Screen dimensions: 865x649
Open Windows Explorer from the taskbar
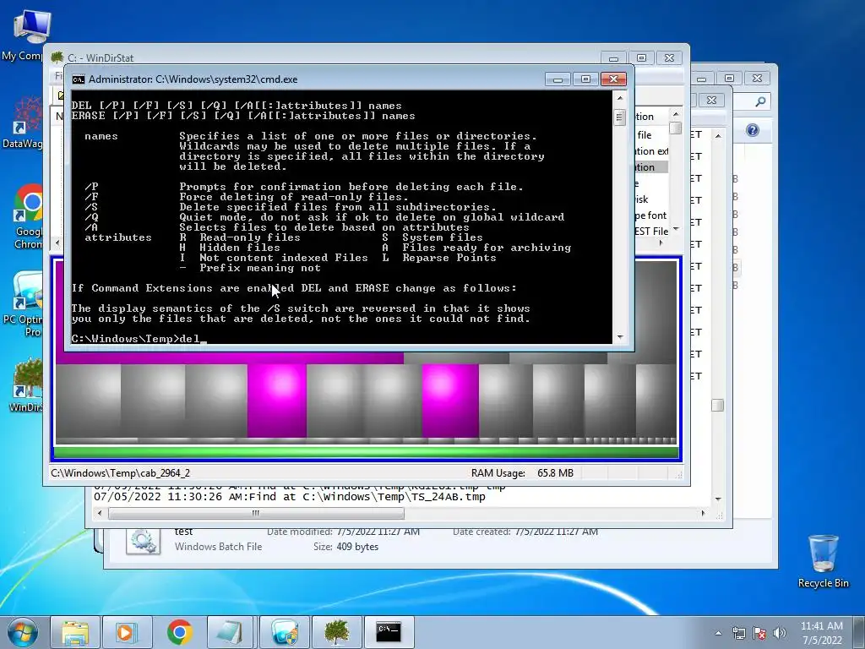[75, 632]
